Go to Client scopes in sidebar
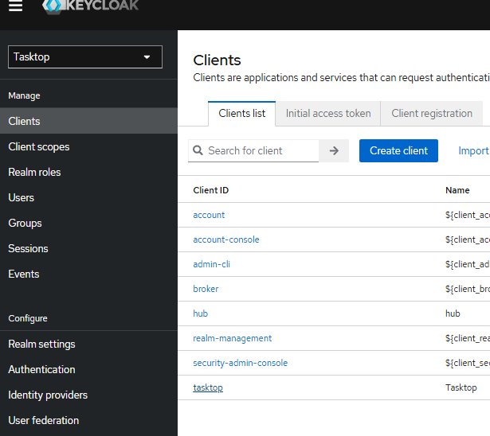The width and height of the screenshot is (490, 436). tap(39, 146)
